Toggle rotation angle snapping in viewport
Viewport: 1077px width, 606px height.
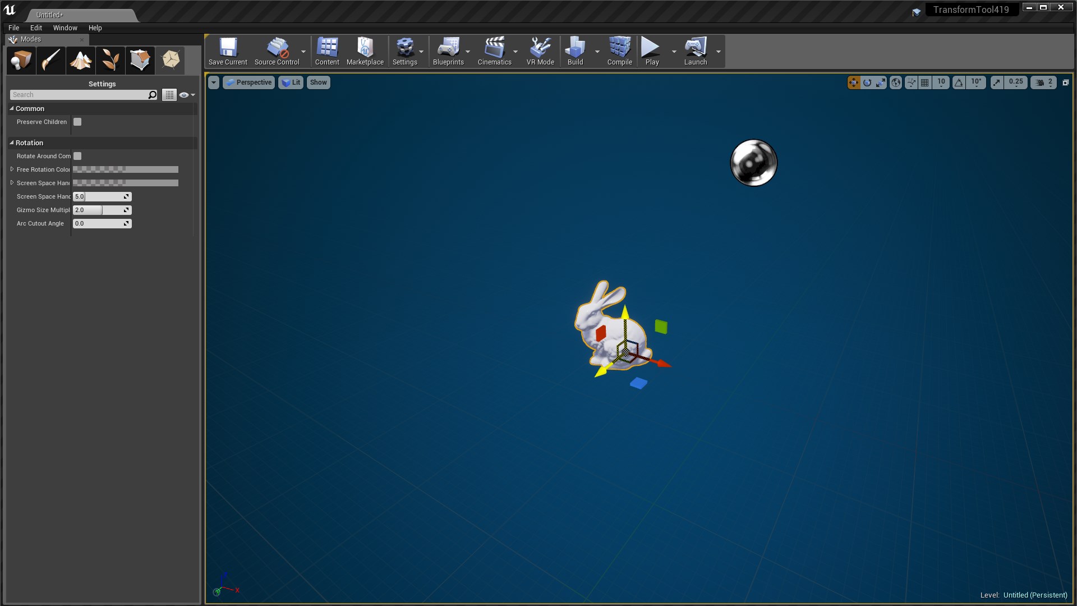tap(959, 82)
